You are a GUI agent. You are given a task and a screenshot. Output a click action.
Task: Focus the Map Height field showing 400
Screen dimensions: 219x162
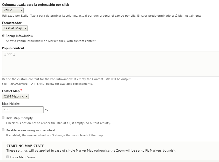pos(23,110)
